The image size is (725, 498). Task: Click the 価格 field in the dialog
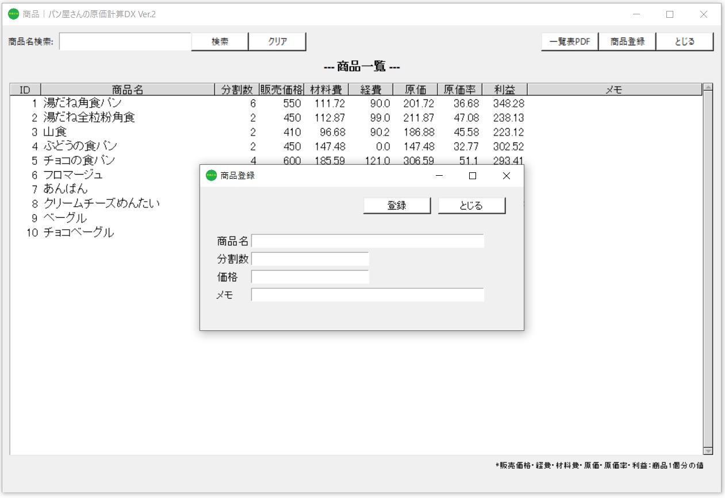[310, 276]
